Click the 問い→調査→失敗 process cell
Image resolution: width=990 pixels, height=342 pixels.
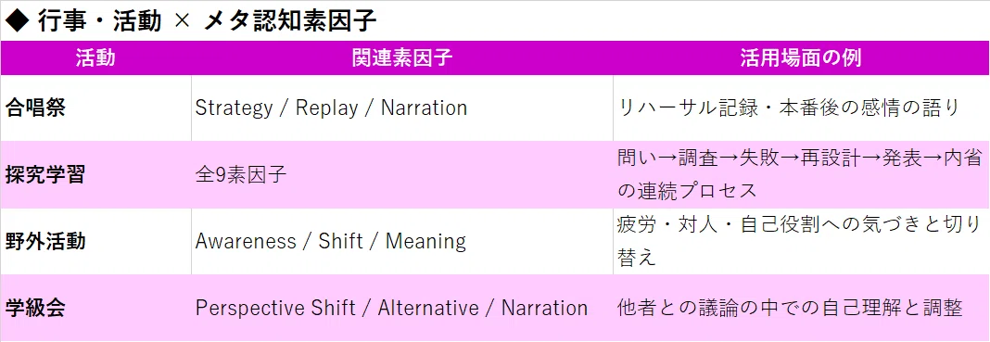pyautogui.click(x=801, y=175)
